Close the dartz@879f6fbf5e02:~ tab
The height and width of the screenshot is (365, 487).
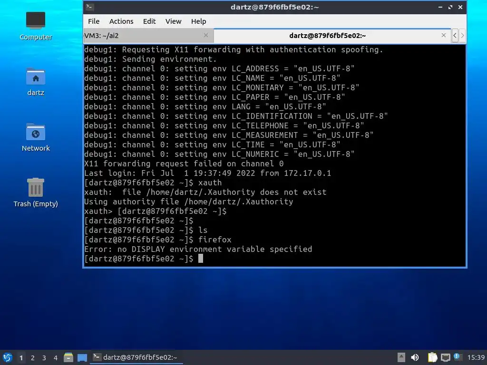pyautogui.click(x=444, y=35)
